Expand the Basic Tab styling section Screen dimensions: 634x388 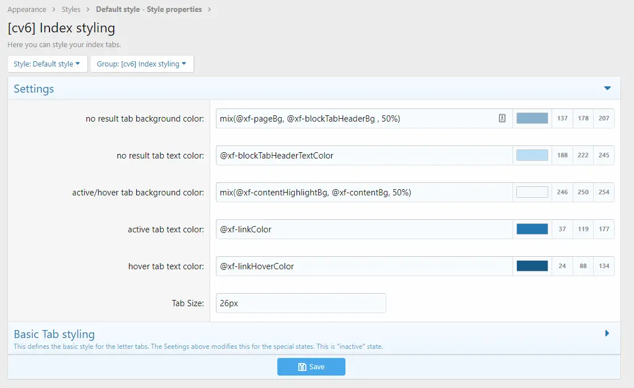tap(607, 333)
